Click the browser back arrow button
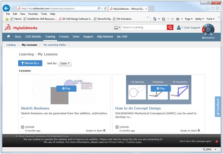The width and height of the screenshot is (223, 154). tap(6, 8)
